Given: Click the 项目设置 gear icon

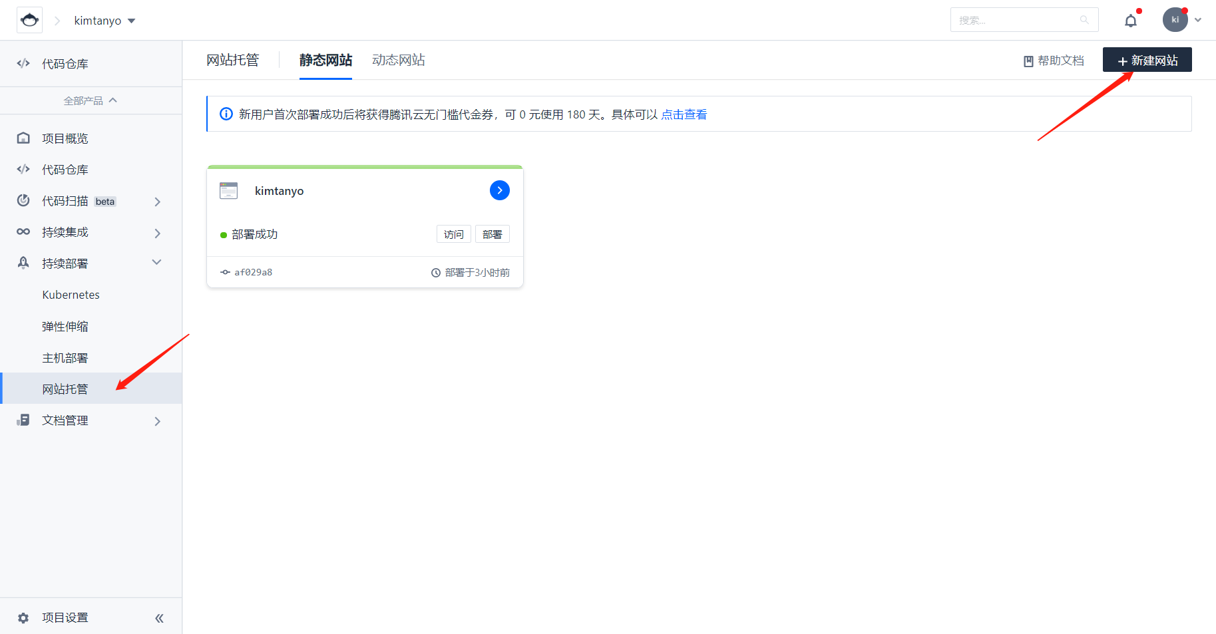Looking at the screenshot, I should pyautogui.click(x=23, y=618).
